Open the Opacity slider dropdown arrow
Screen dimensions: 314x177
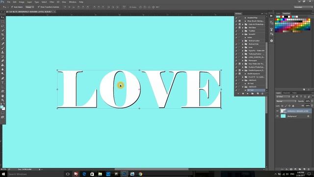click(312, 101)
